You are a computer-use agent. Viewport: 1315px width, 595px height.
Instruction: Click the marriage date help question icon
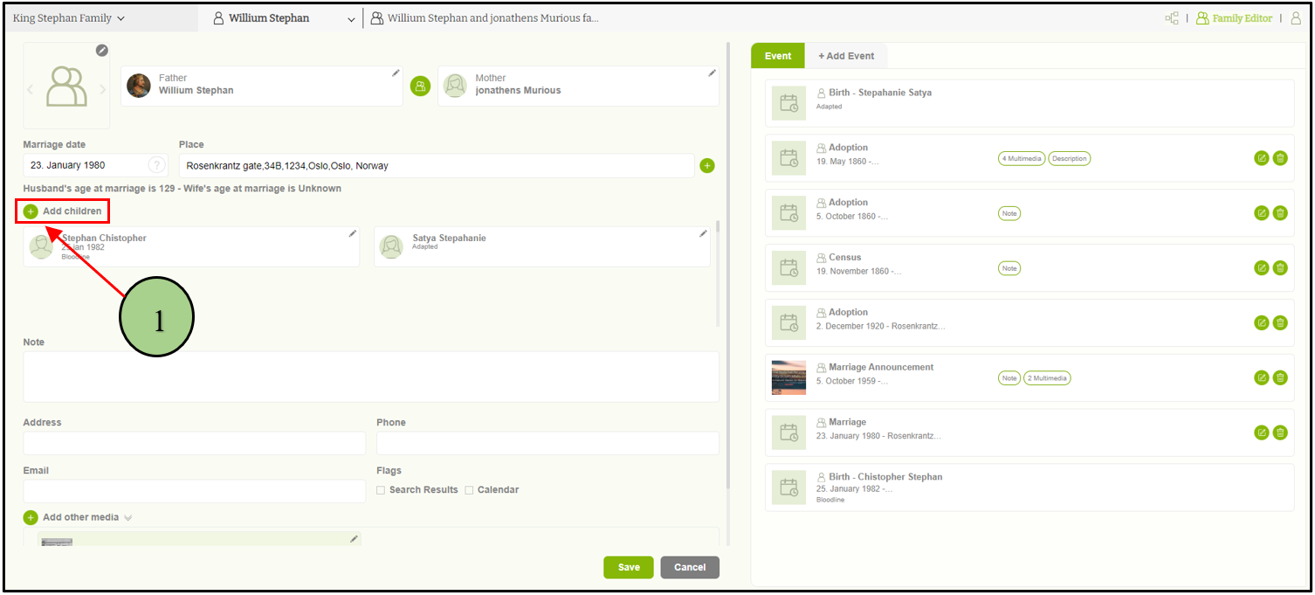point(156,165)
